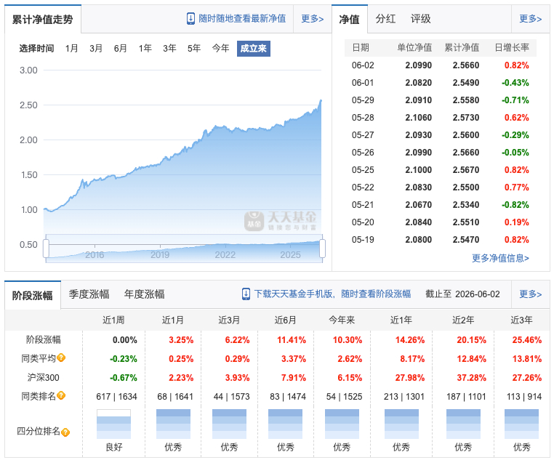The image size is (554, 460).
Task: Open the help icon next to 四分位排名
Action: 65,432
